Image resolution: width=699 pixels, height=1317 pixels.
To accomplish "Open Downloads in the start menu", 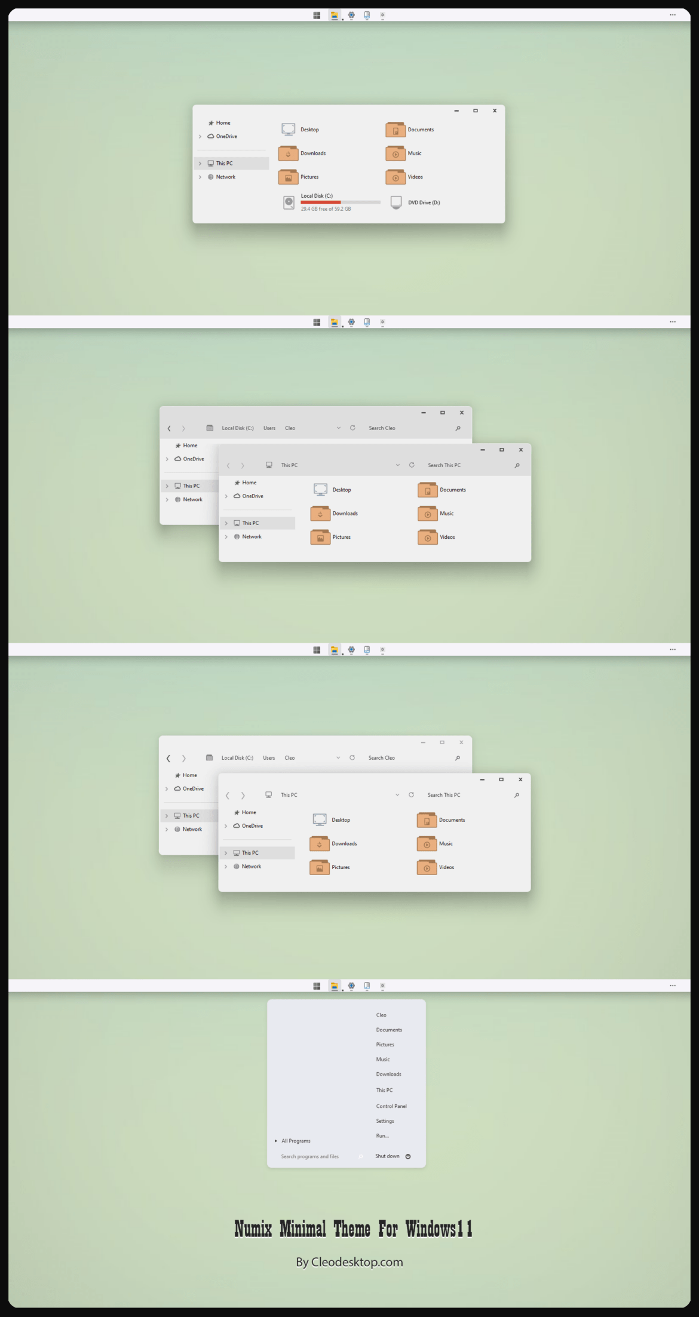I will point(388,1075).
